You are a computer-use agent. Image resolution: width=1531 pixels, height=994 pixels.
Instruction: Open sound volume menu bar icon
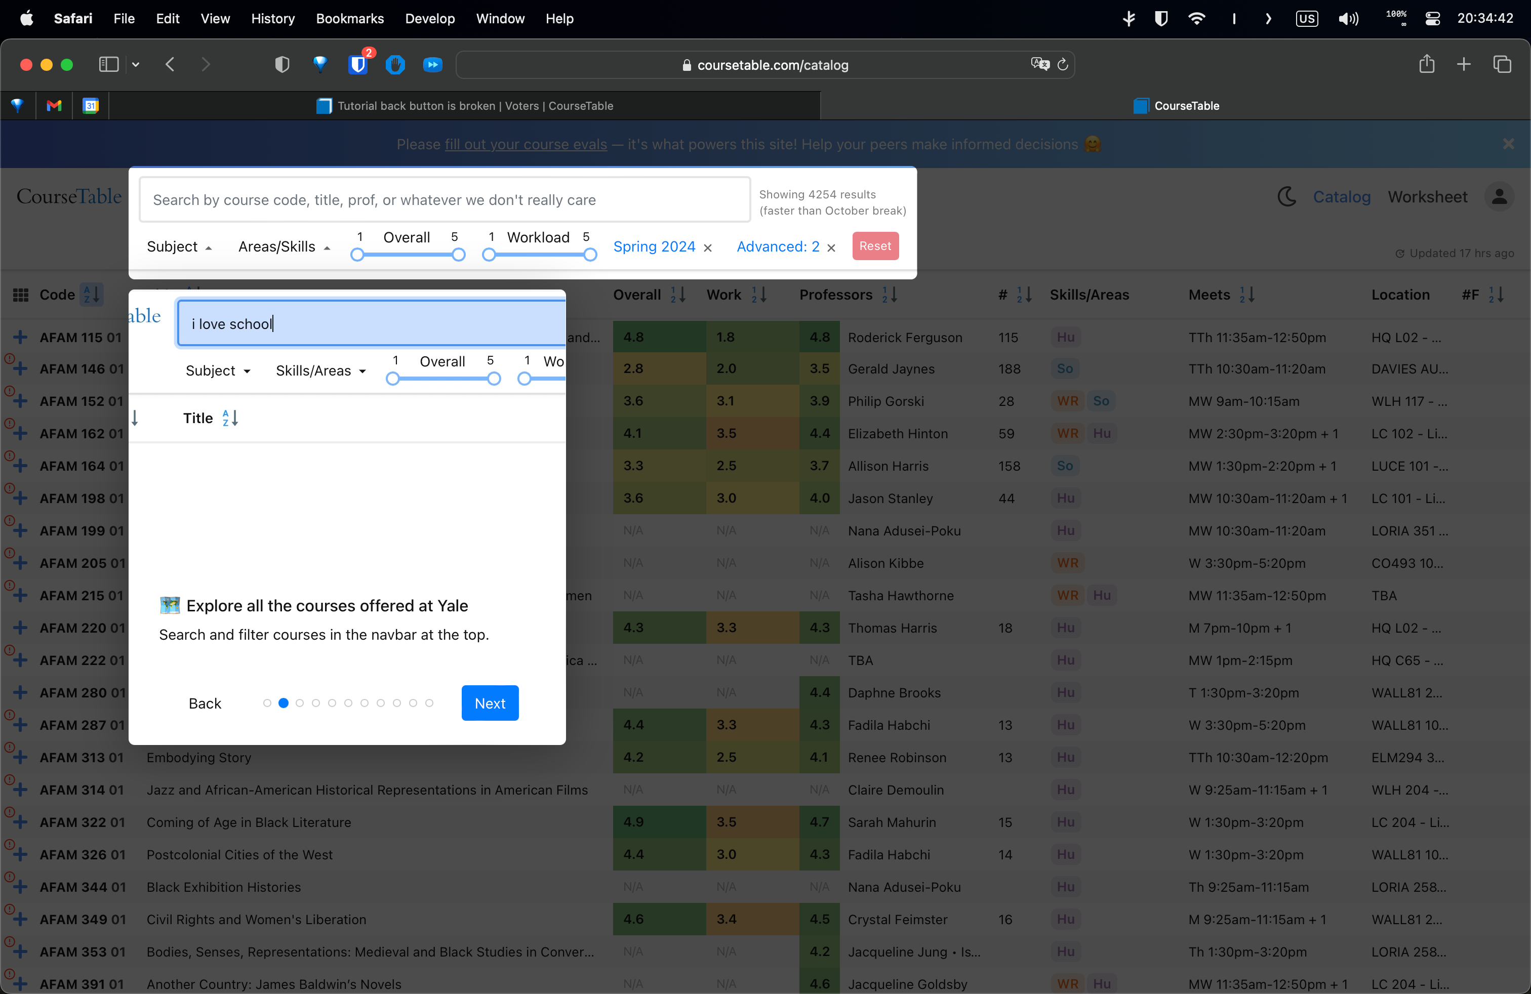[x=1348, y=19]
